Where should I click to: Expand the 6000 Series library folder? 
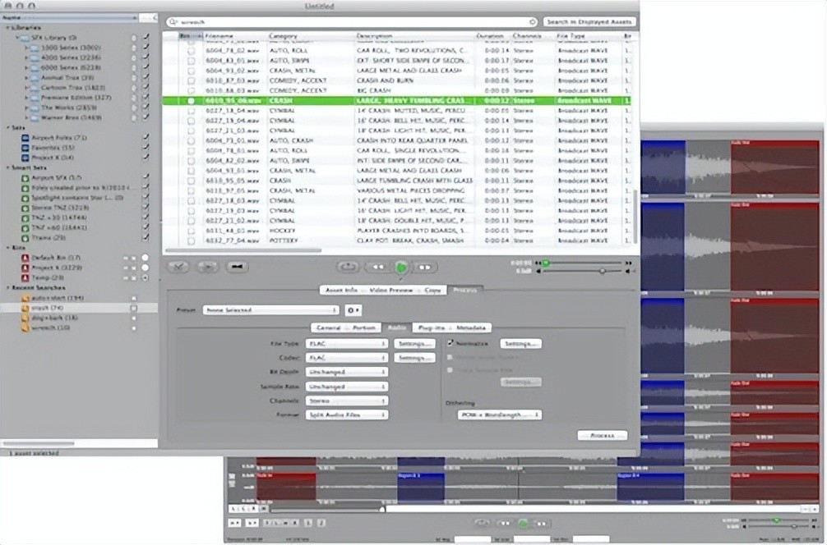[26, 67]
